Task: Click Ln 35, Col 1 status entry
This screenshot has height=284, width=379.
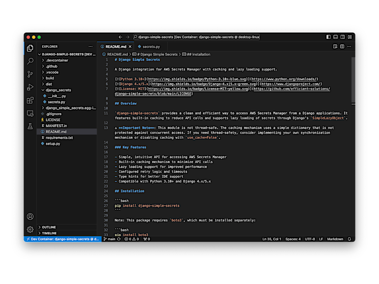Action: coord(272,239)
